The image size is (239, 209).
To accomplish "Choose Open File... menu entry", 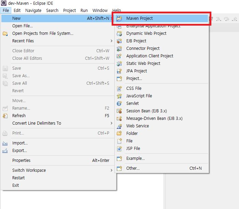I will point(58,26).
